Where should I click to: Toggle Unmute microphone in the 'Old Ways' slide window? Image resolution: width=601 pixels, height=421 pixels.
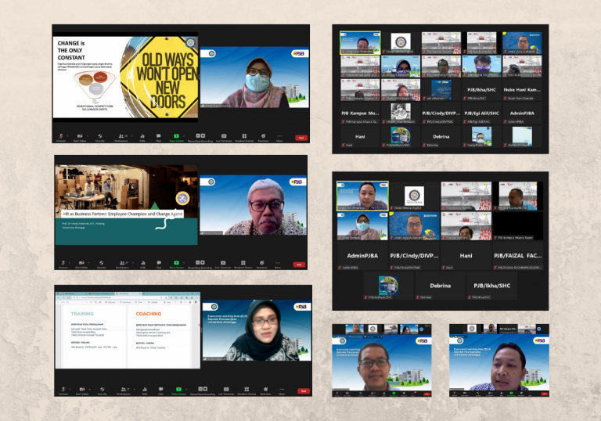point(61,138)
